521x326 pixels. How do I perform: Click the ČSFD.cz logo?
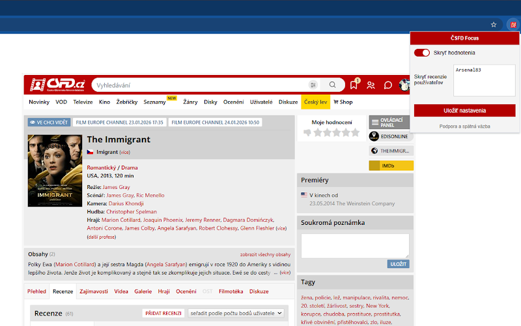(x=57, y=85)
